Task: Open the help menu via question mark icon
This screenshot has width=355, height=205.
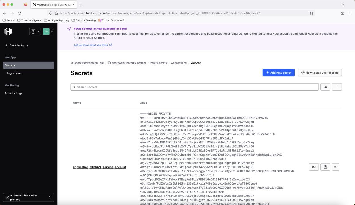Action: point(33,31)
